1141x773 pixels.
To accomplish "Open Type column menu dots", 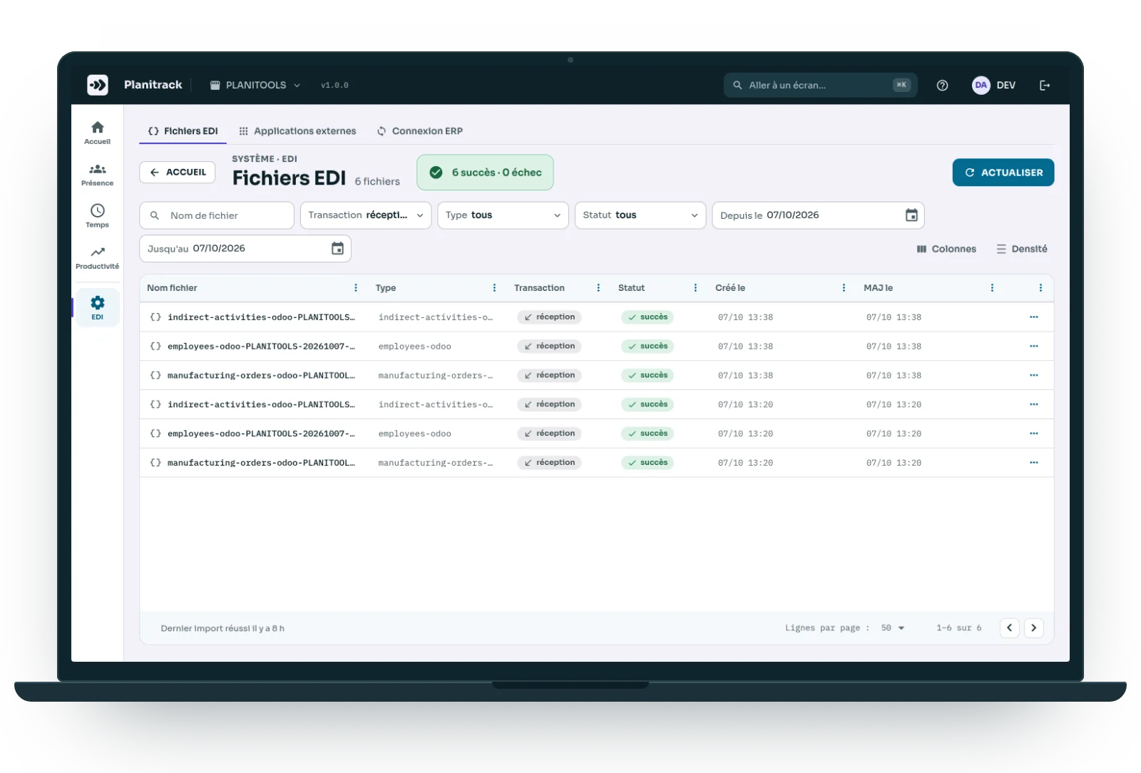I will click(x=494, y=288).
